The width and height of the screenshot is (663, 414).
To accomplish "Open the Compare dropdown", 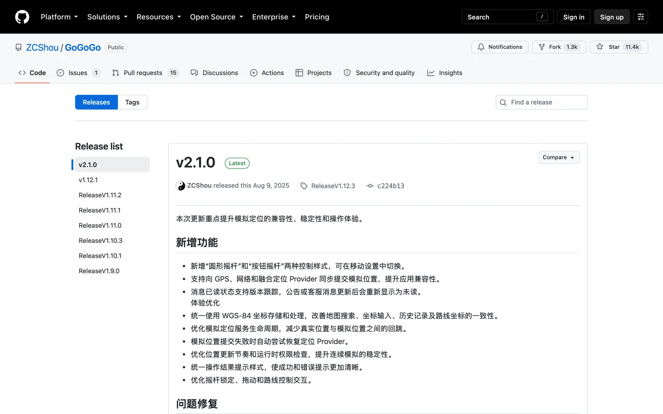I will coord(559,157).
